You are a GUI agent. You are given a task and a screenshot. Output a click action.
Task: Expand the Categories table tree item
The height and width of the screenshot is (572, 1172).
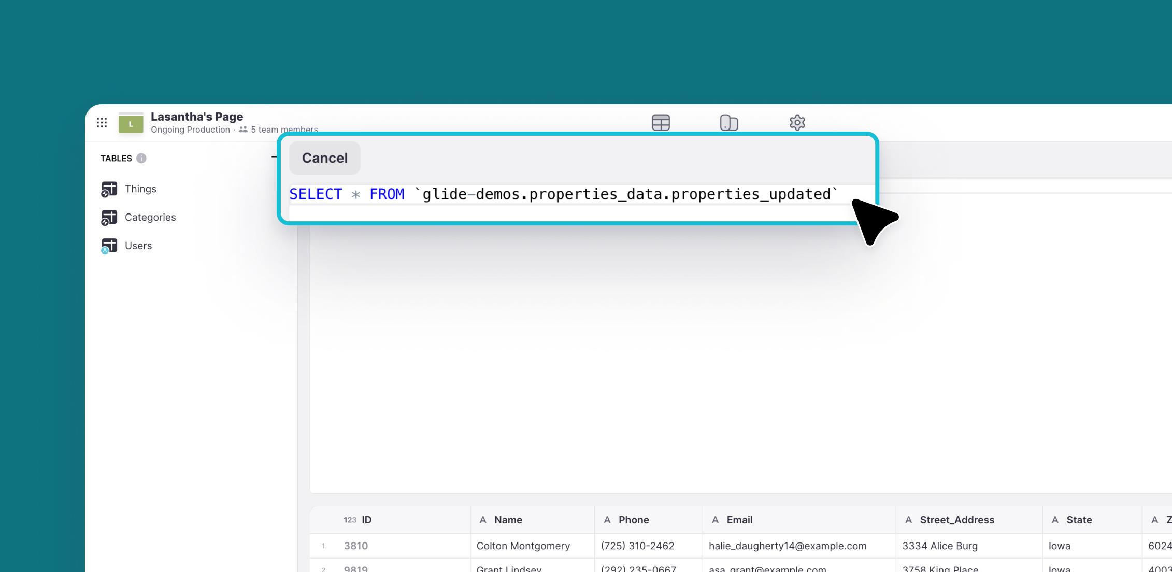coord(150,216)
